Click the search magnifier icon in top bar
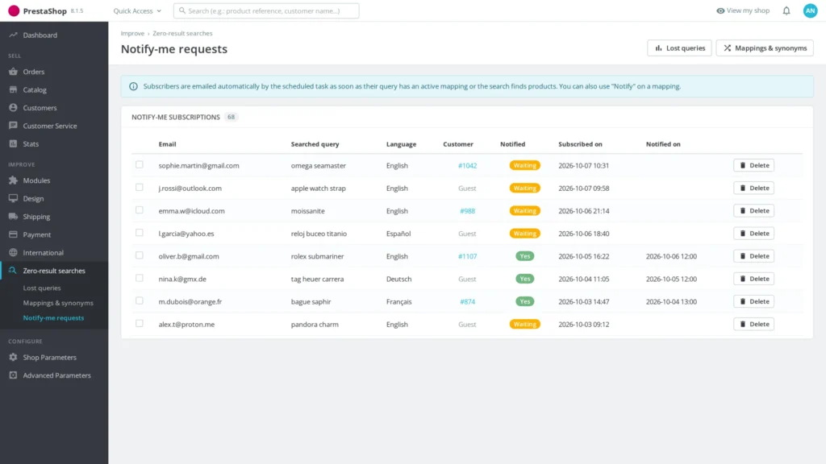The width and height of the screenshot is (826, 464). [x=182, y=10]
